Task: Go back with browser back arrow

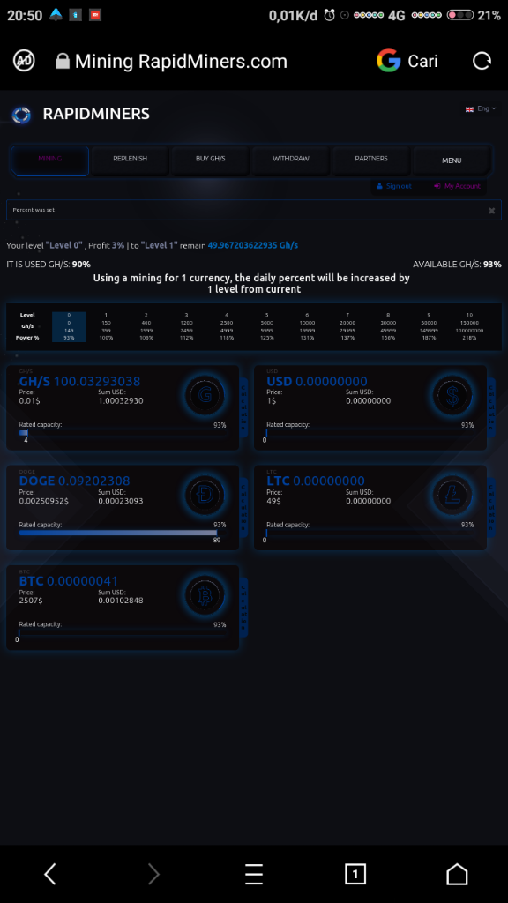Action: pyautogui.click(x=50, y=874)
